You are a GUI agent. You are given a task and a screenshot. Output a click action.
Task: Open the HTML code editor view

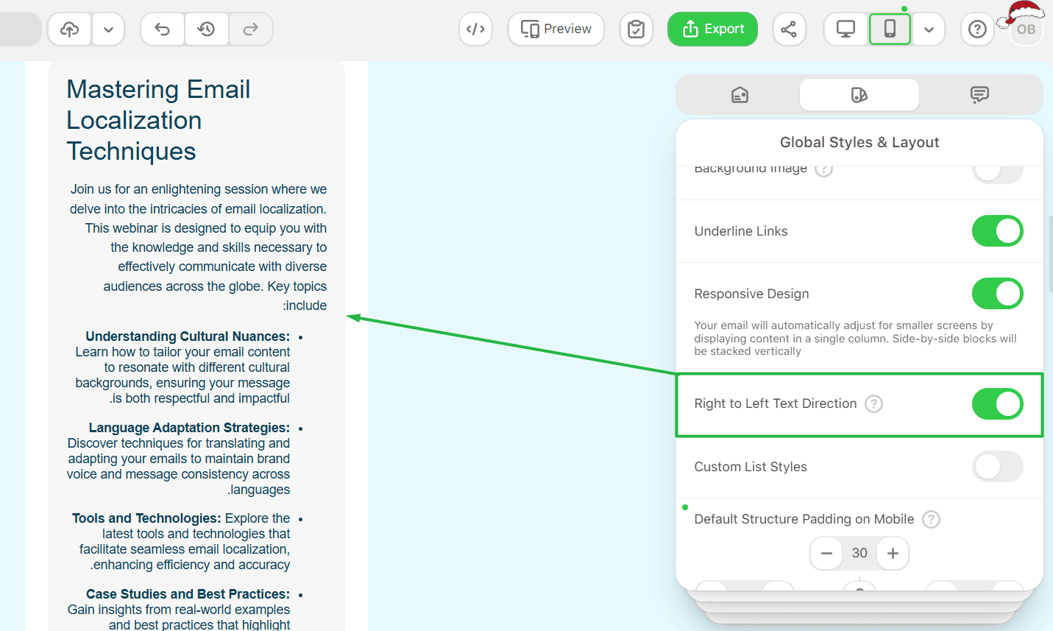click(x=475, y=29)
